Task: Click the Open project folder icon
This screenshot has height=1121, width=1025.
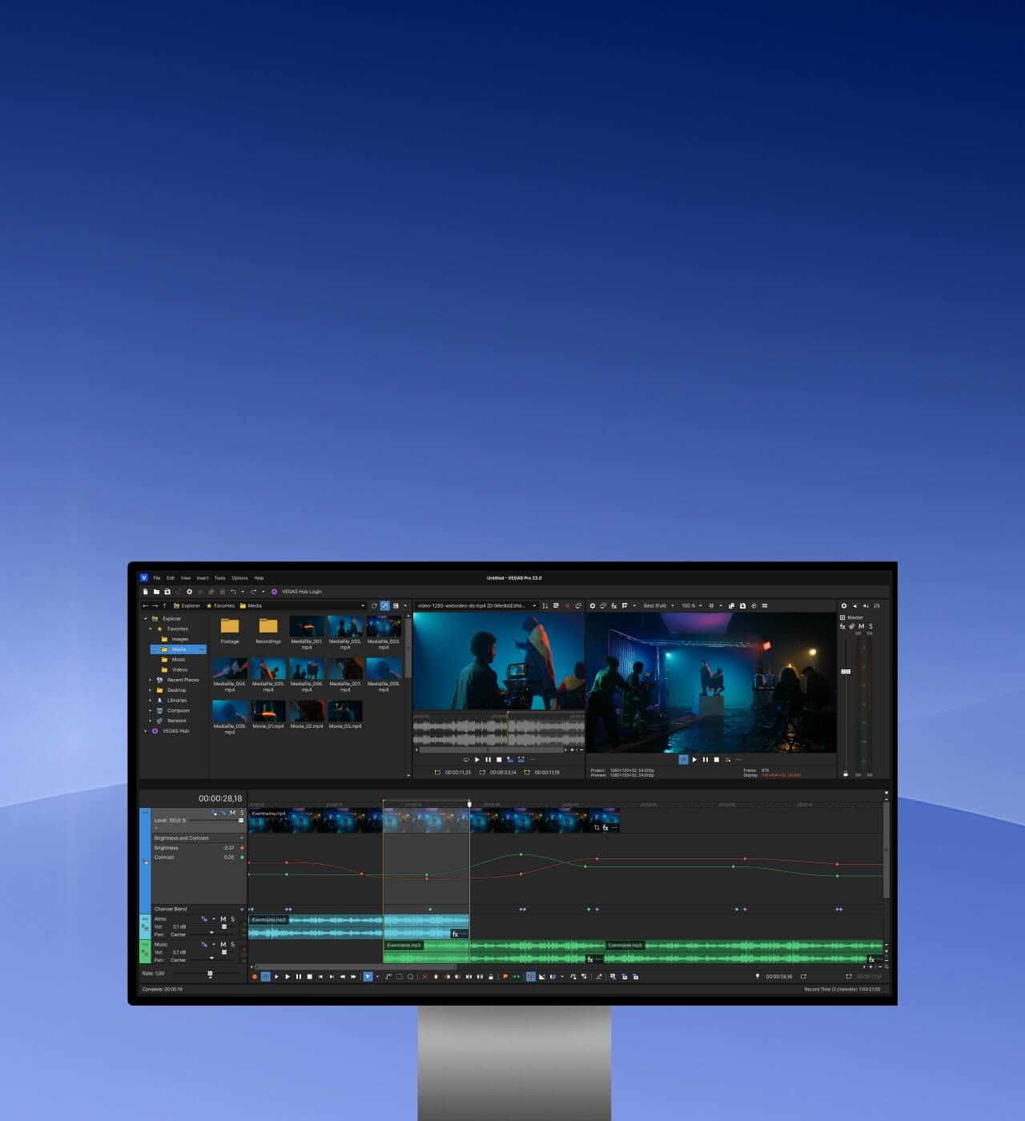Action: pos(156,592)
